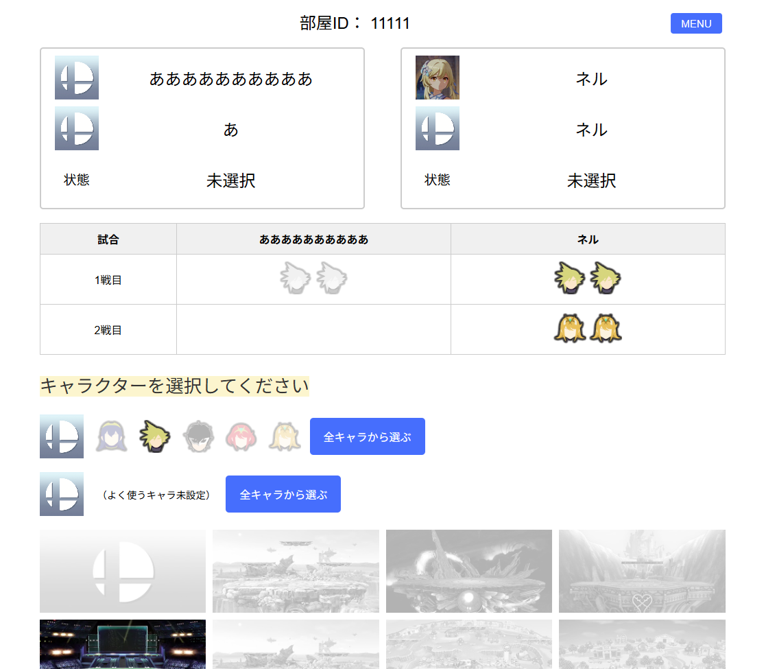Click the 全キャラから選ぶ button beside よく使うキャラ未設定
This screenshot has width=777, height=669.
[283, 494]
